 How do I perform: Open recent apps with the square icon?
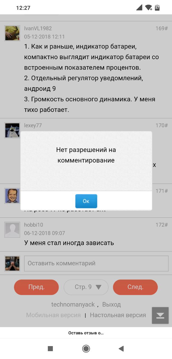(x=50, y=349)
